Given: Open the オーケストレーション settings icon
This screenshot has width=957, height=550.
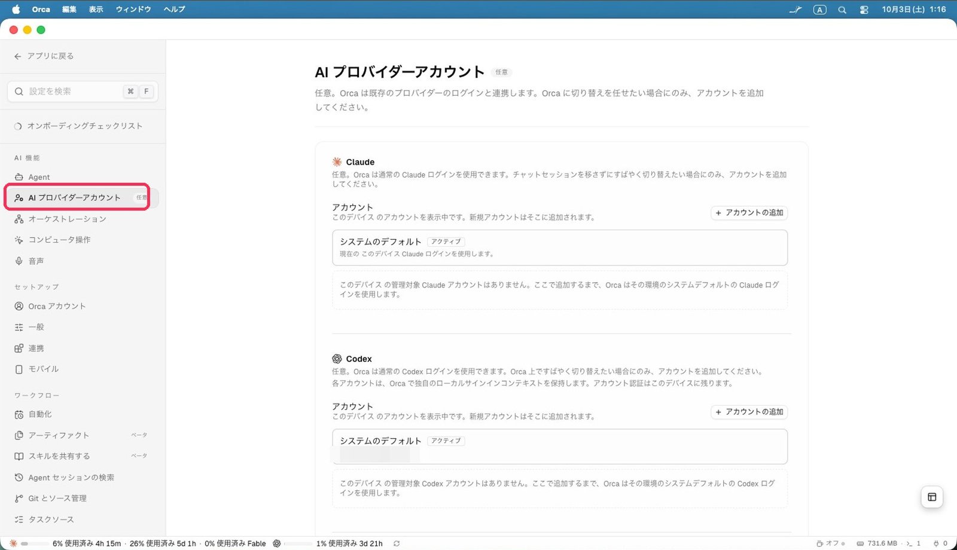Looking at the screenshot, I should (19, 219).
